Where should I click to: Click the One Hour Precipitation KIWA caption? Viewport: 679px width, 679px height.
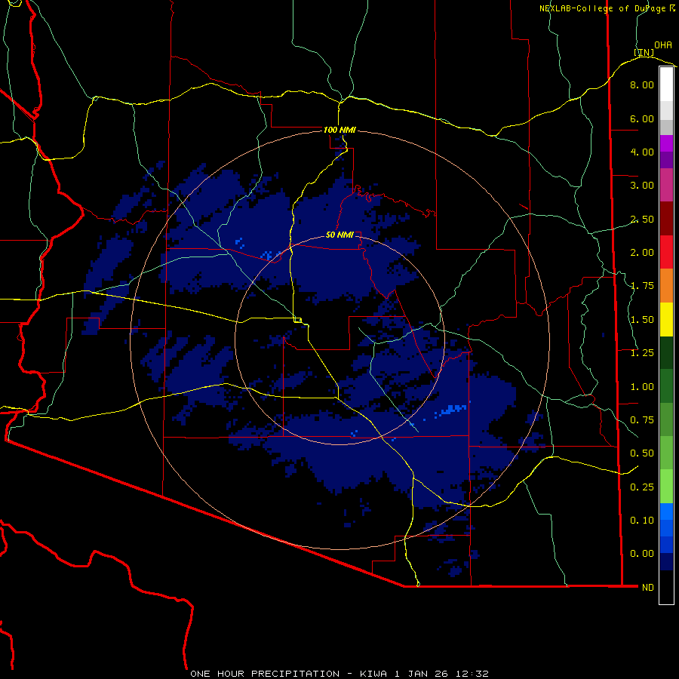tap(339, 674)
